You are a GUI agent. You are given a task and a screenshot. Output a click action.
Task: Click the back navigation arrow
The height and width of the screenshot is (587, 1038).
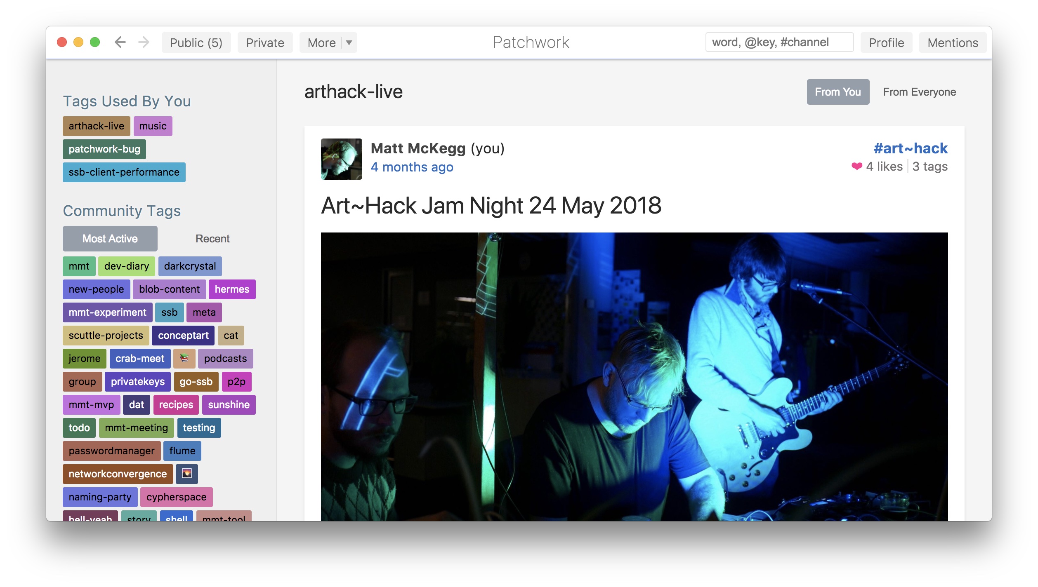pos(120,42)
